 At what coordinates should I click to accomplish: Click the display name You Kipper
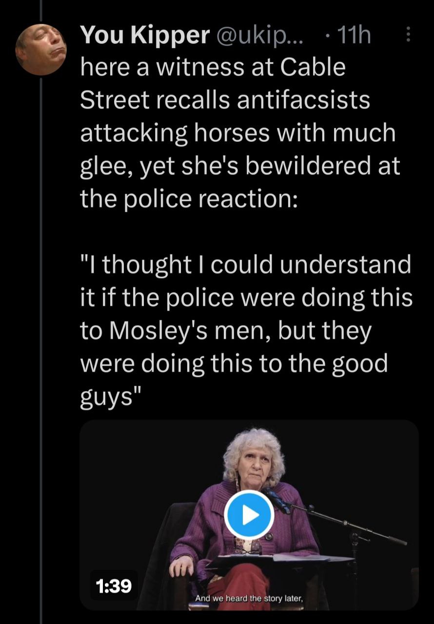(x=145, y=36)
